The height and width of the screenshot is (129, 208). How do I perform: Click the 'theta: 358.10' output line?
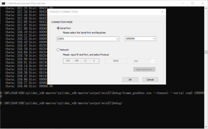pyautogui.click(x=26, y=32)
